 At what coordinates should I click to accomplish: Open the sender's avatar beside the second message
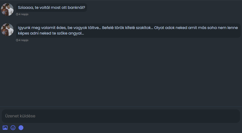[7, 30]
